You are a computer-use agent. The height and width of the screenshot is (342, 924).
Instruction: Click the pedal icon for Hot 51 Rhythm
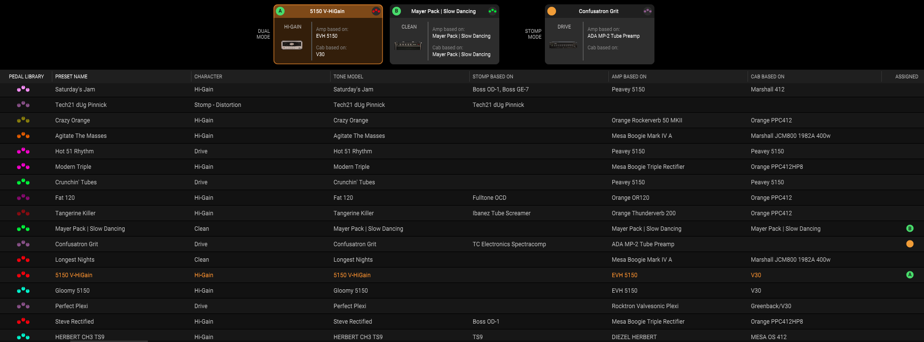[x=23, y=151]
